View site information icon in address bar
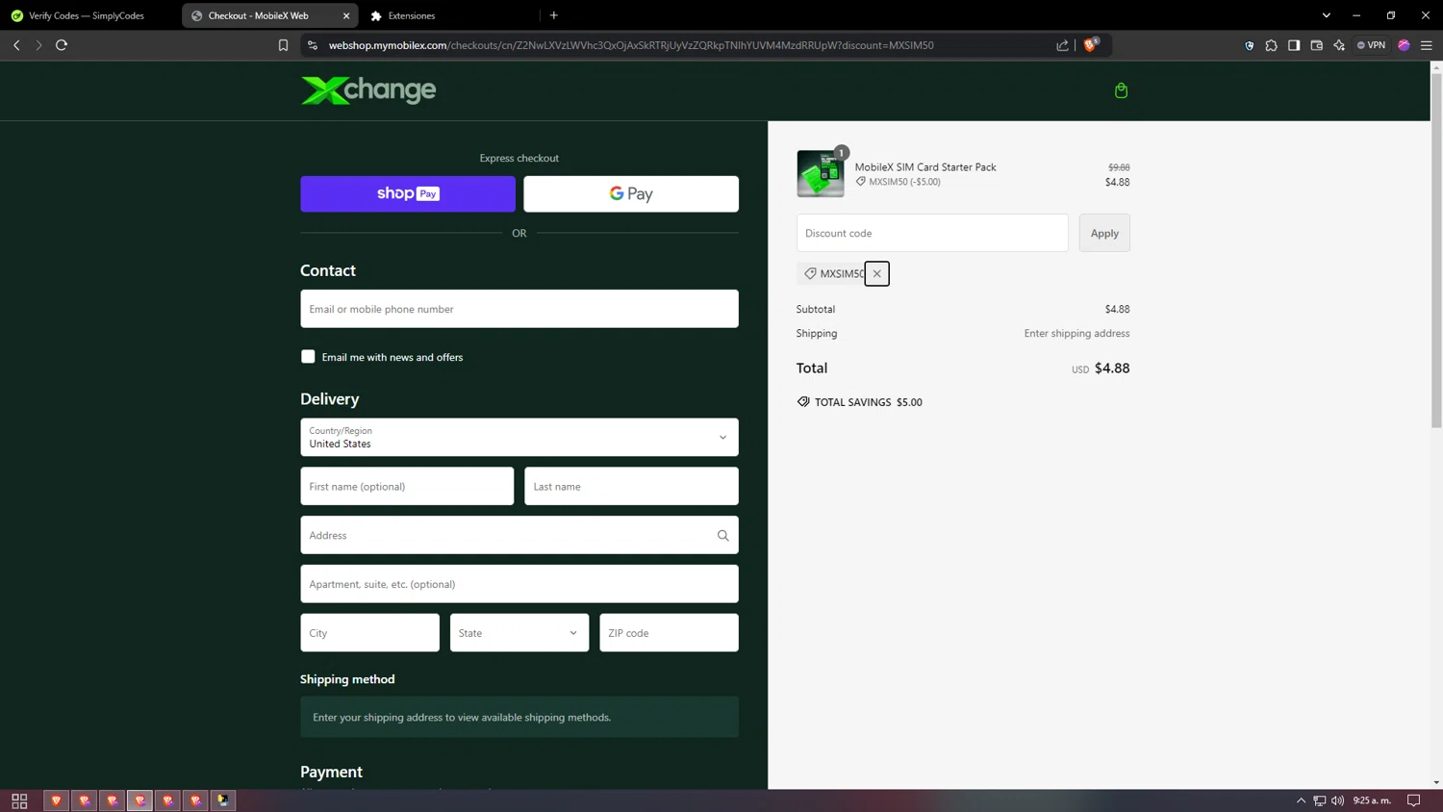The height and width of the screenshot is (812, 1443). 313,45
